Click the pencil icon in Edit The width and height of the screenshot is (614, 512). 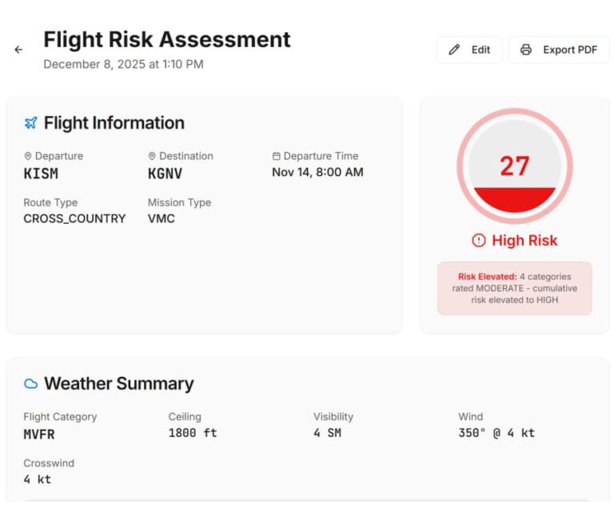click(x=455, y=50)
